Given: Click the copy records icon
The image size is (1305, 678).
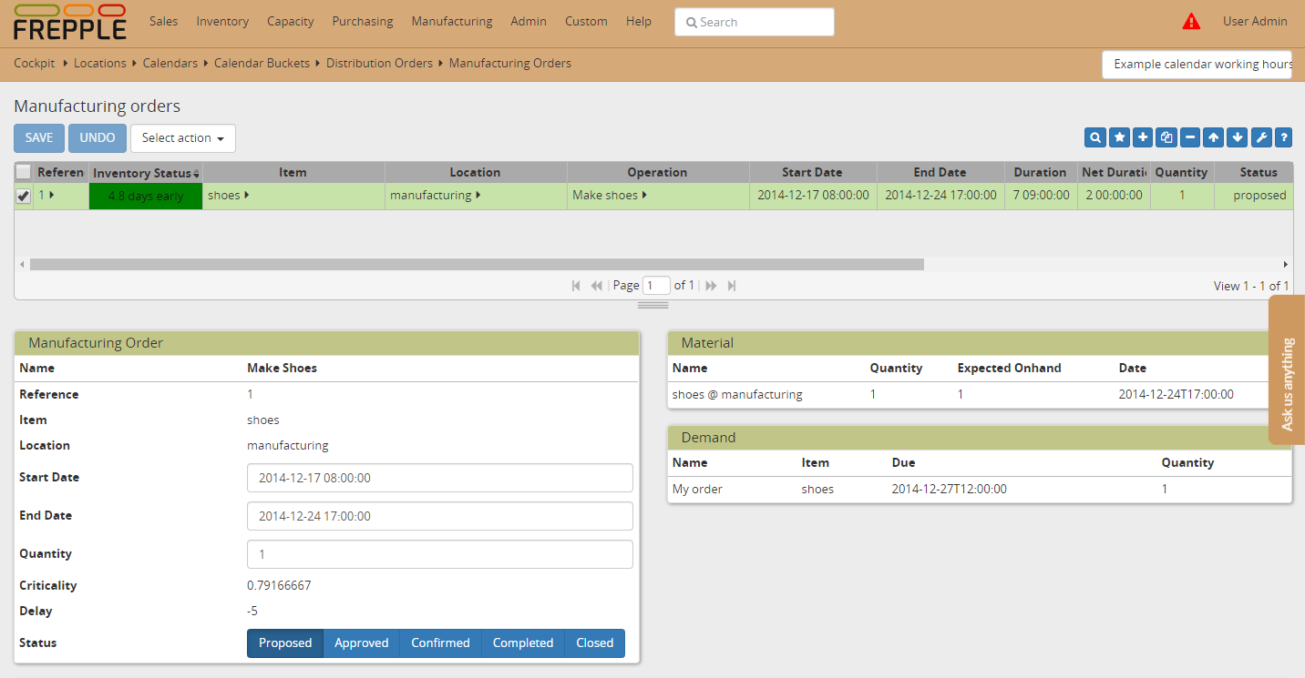Looking at the screenshot, I should point(1166,137).
